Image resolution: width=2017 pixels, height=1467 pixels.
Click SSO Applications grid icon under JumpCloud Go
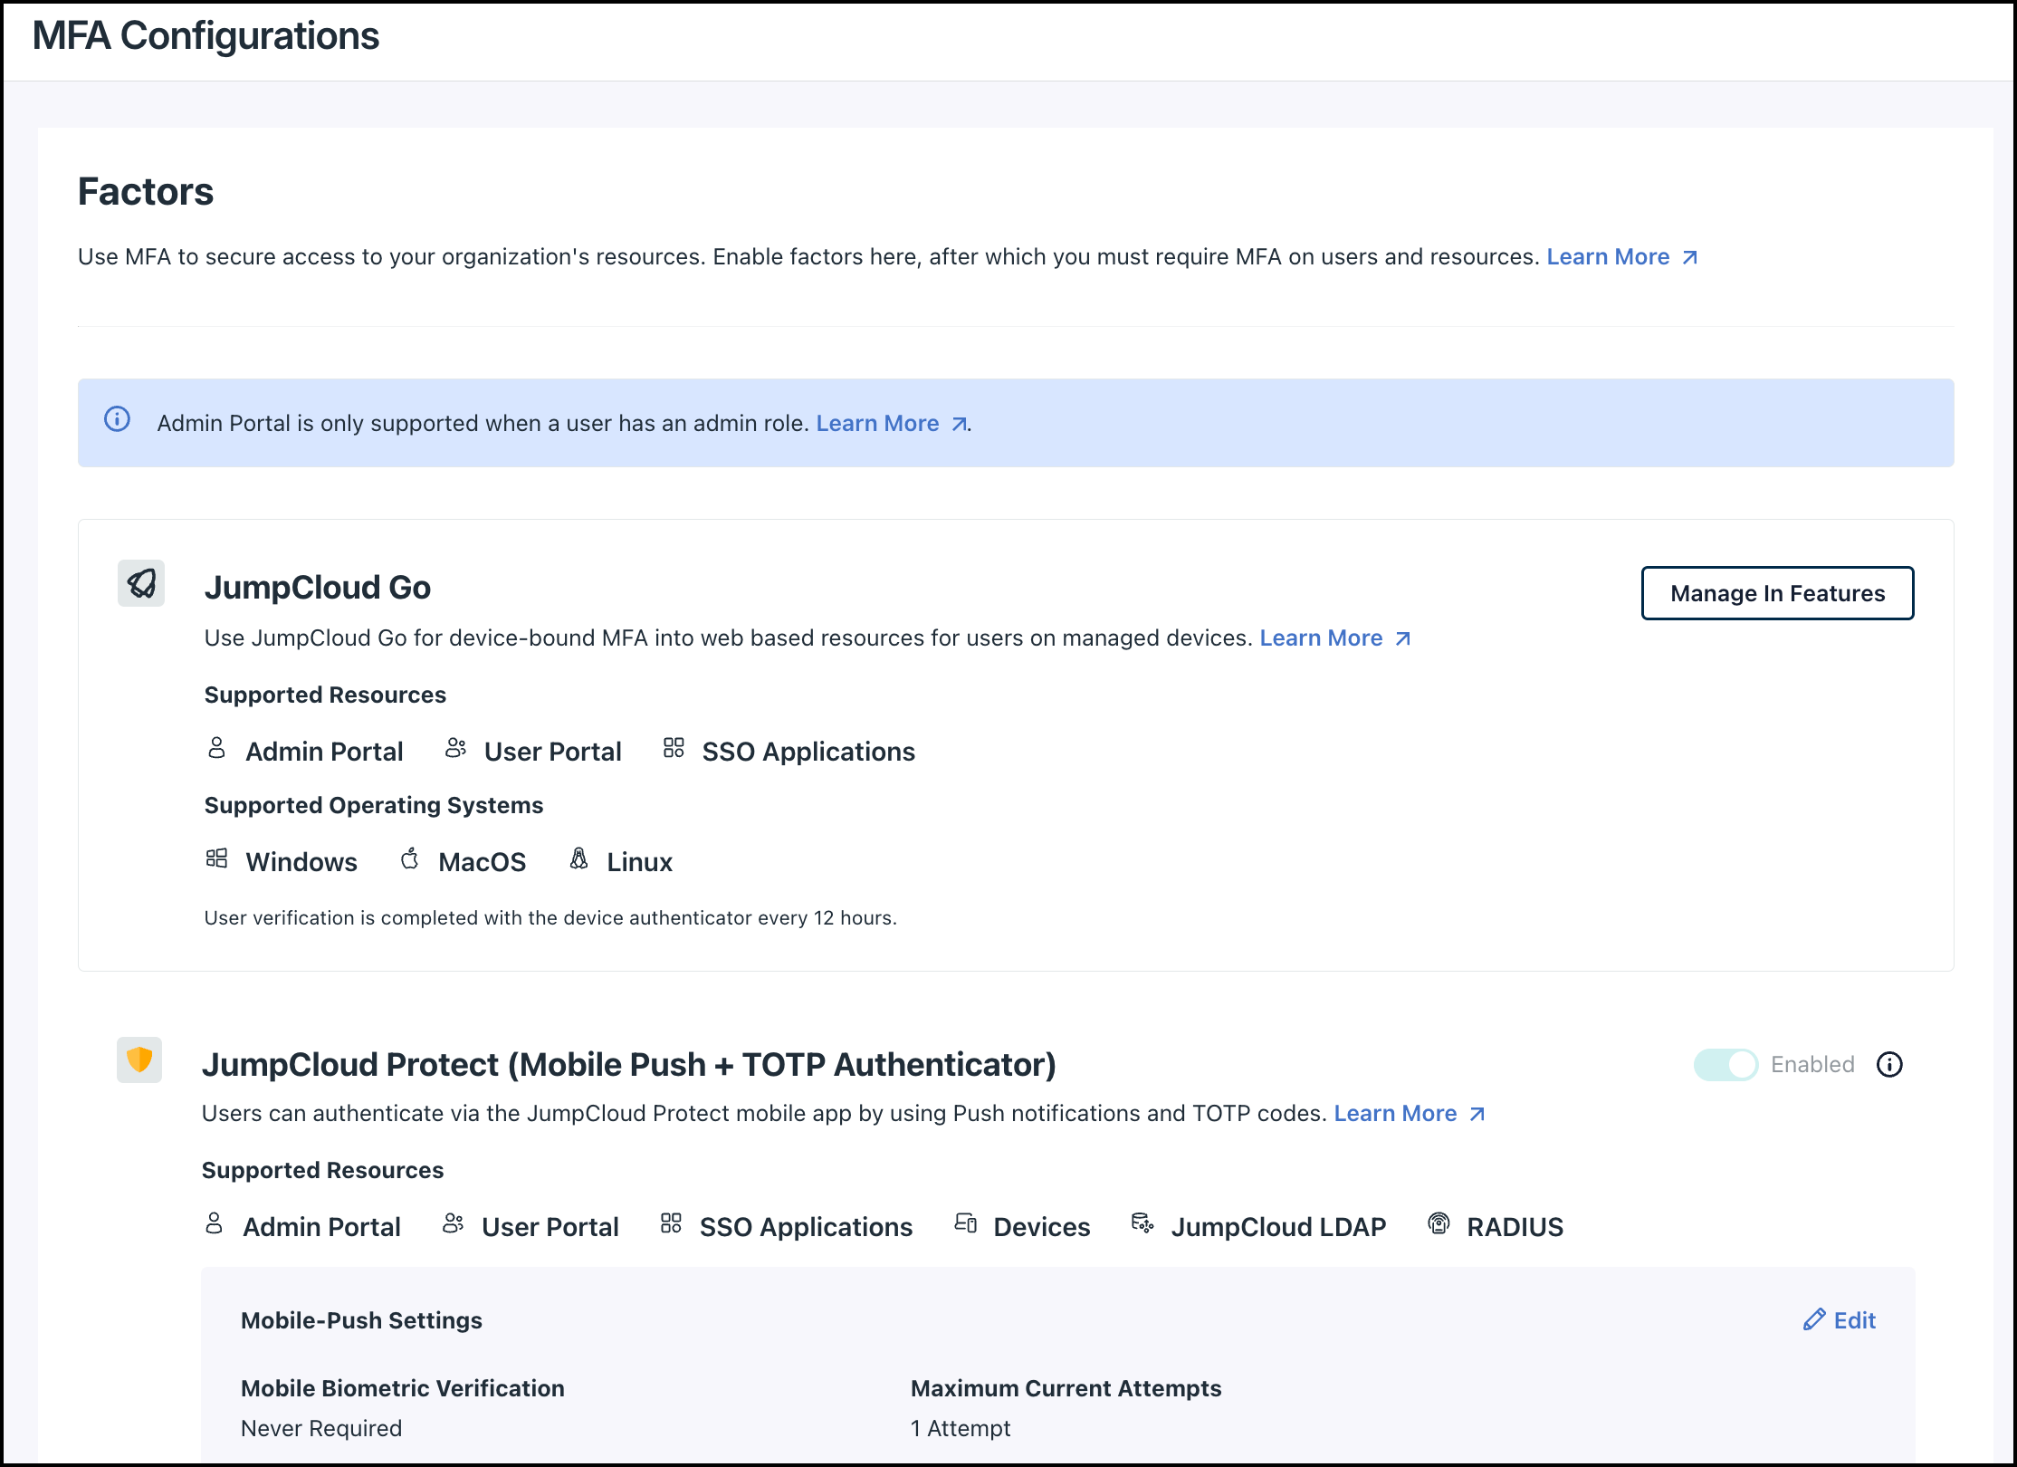pos(674,748)
